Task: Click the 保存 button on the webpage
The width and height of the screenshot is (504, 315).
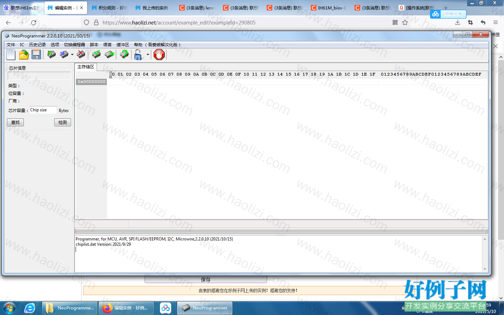Action: 206,280
